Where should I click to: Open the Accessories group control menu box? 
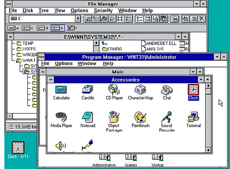click(x=51, y=79)
